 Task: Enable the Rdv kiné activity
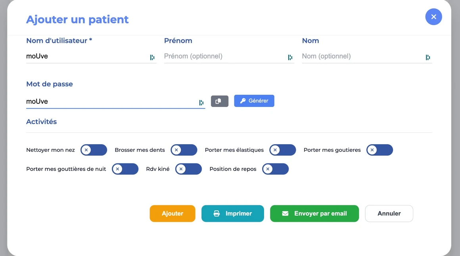pyautogui.click(x=188, y=169)
